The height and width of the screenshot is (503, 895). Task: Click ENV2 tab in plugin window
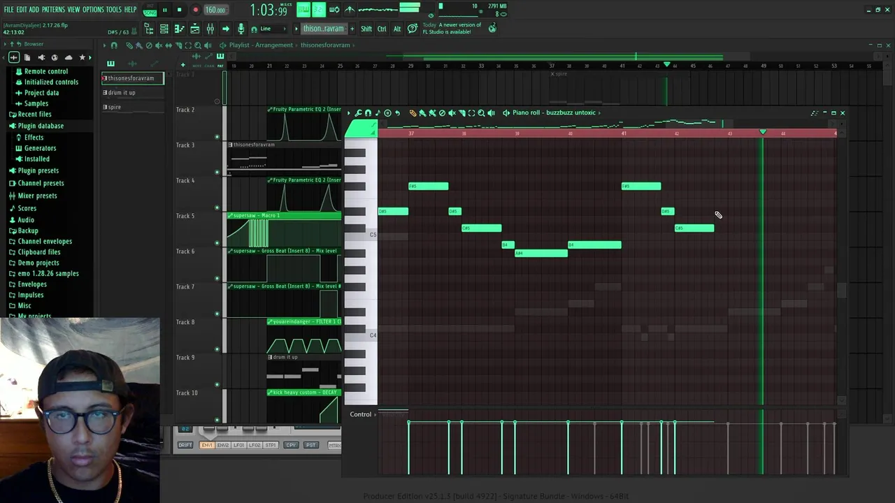pos(222,445)
